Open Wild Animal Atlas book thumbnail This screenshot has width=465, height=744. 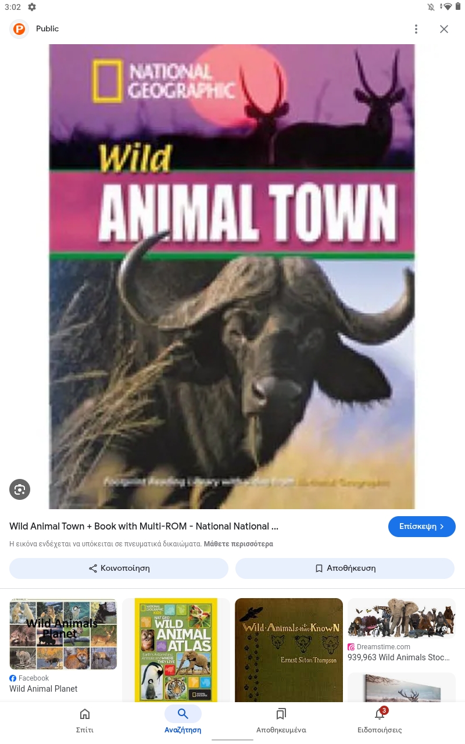176,650
